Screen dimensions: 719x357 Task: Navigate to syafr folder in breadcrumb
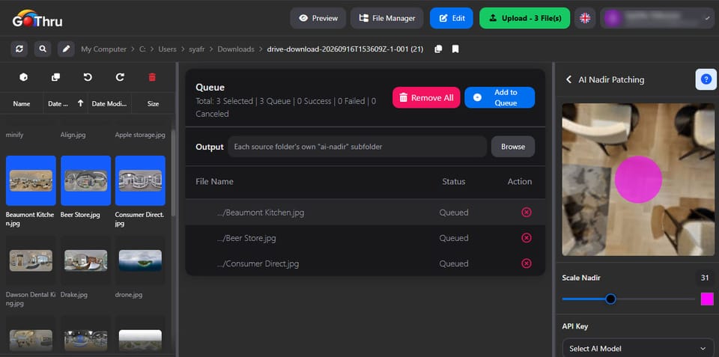197,49
